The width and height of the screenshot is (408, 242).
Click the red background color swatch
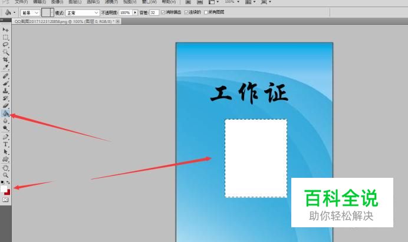(8, 193)
